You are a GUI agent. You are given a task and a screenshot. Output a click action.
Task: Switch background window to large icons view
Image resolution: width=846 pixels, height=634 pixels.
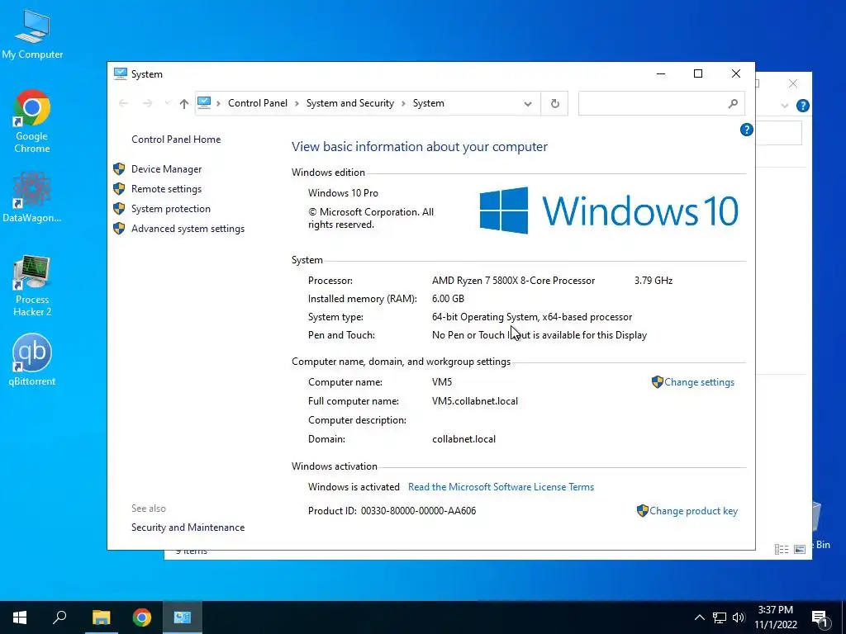[x=800, y=549]
